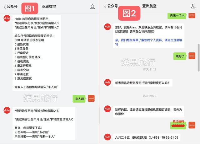This screenshot has width=200, height=144.
Task: Click the line 6 航班变动
Action: pyautogui.click(x=22, y=70)
